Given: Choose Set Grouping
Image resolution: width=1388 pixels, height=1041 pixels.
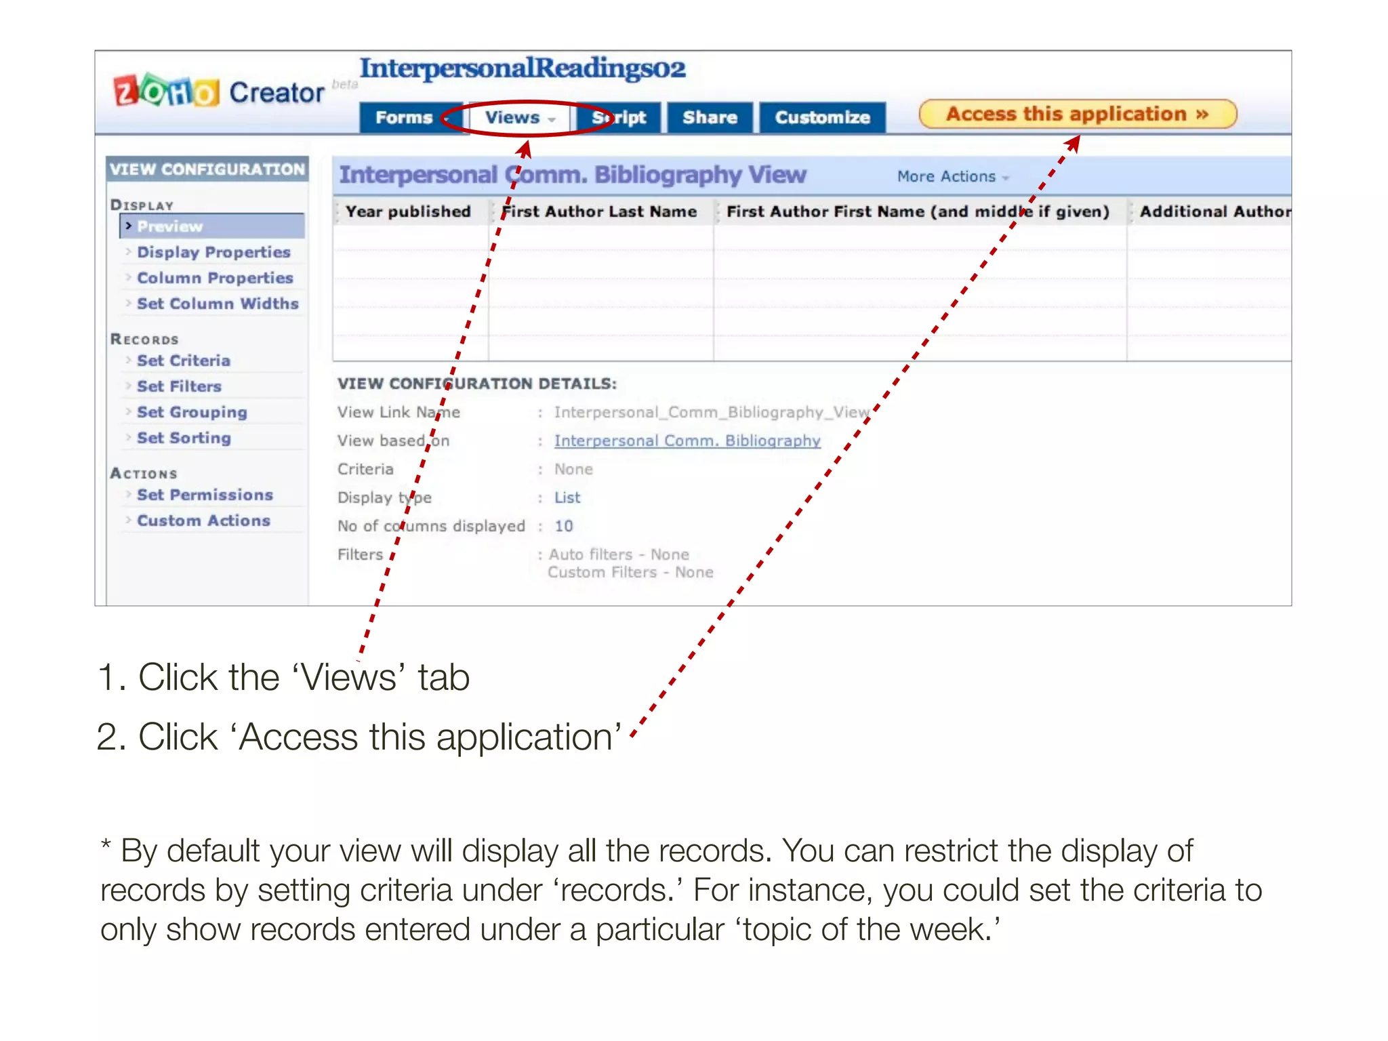Looking at the screenshot, I should coord(192,412).
